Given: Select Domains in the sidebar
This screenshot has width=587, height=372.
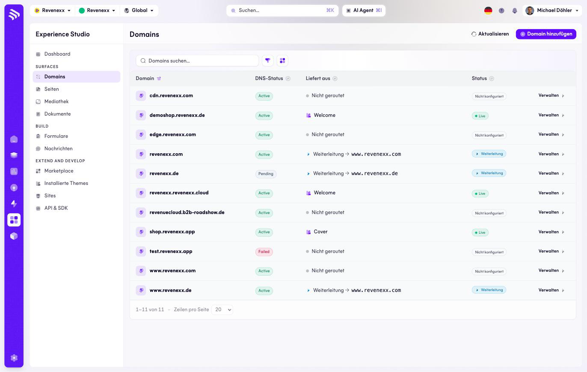Looking at the screenshot, I should 77,77.
